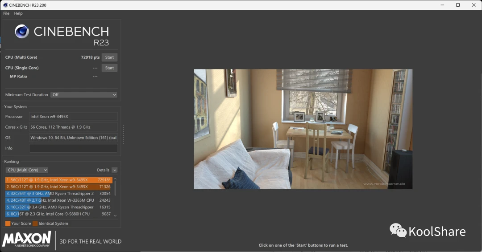Select ranking entry 1 scoring 72918
The width and height of the screenshot is (482, 252).
click(59, 180)
